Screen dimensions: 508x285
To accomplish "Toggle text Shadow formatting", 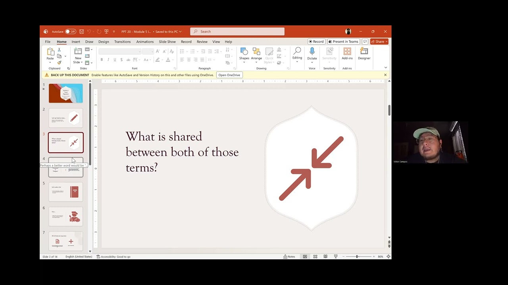I will click(121, 60).
